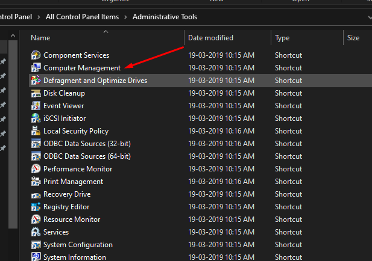Click date modified of Print Management
372x261 pixels.
coord(221,182)
